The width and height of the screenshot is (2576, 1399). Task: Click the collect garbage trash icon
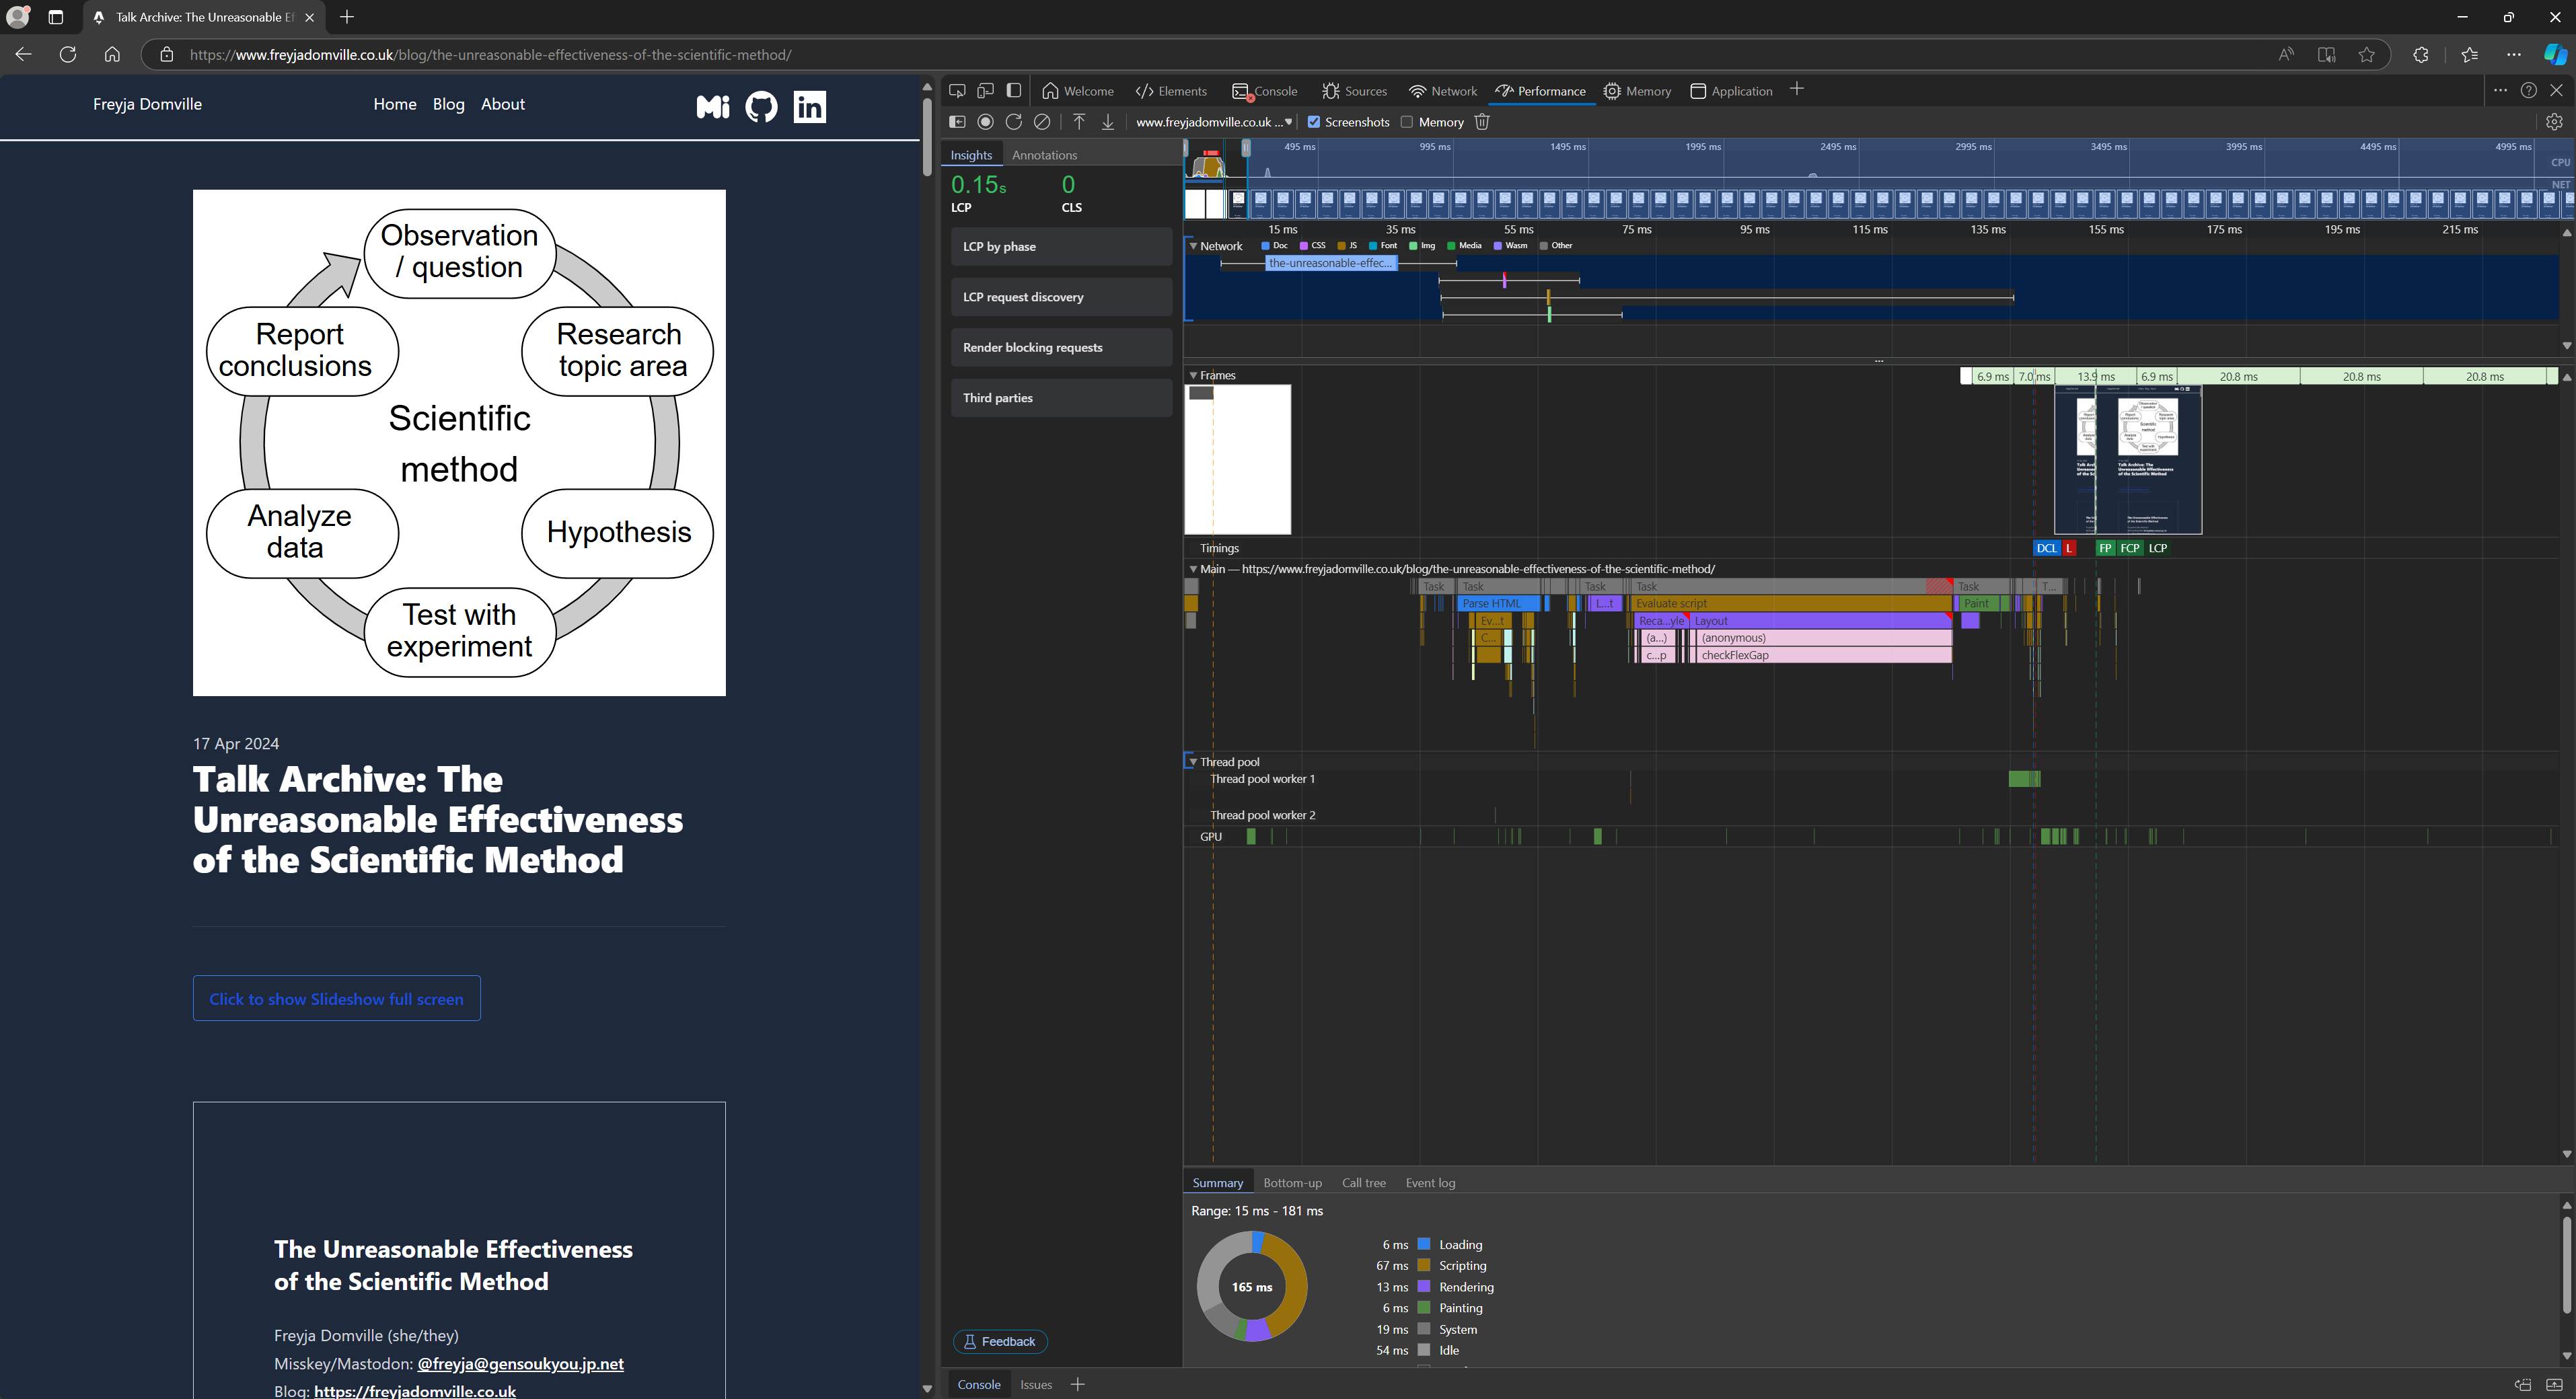[1482, 122]
